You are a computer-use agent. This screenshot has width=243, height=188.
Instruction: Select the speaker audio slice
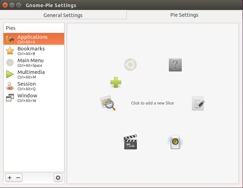[x=175, y=142]
